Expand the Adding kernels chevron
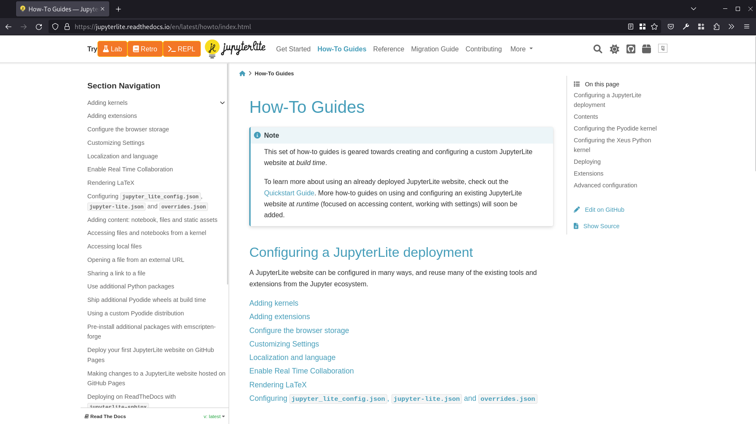This screenshot has width=756, height=424. point(222,103)
